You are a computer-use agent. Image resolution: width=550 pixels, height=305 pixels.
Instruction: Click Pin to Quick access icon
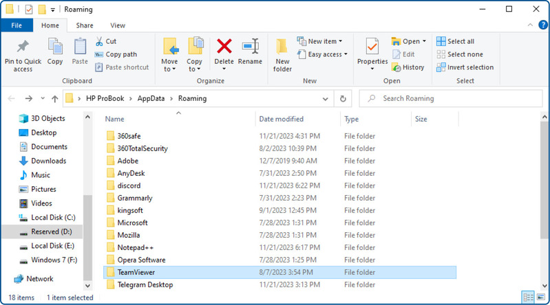click(x=23, y=47)
